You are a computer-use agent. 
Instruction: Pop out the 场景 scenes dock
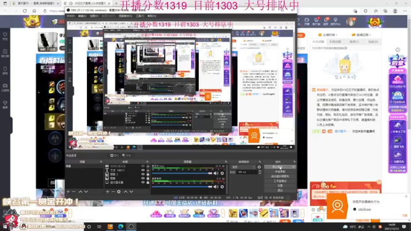(x=101, y=162)
